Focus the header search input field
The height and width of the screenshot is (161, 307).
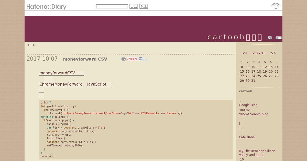click(x=112, y=6)
